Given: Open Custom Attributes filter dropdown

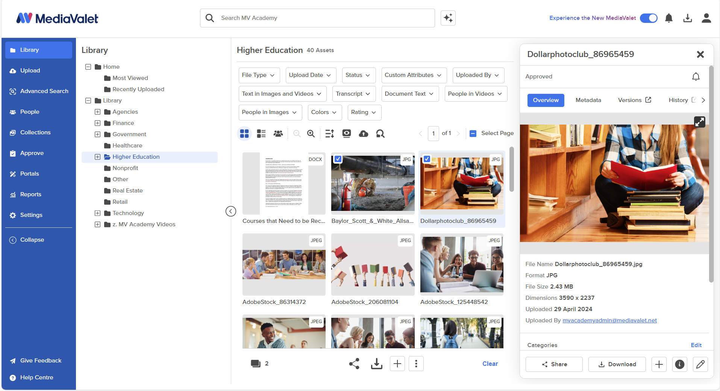Looking at the screenshot, I should [414, 75].
